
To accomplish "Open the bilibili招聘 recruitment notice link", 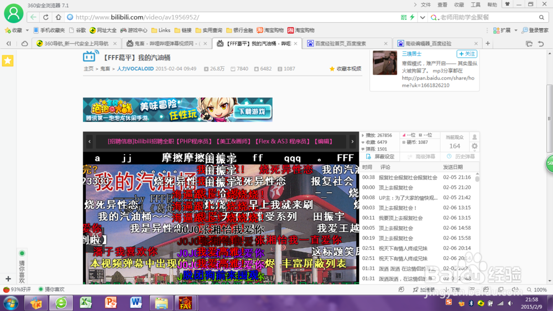I will (x=221, y=141).
